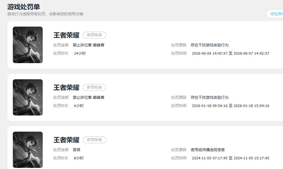Image resolution: width=283 pixels, height=169 pixels.
Task: Click 处罚时长 label in the 8小时 card
Action: 61,158
